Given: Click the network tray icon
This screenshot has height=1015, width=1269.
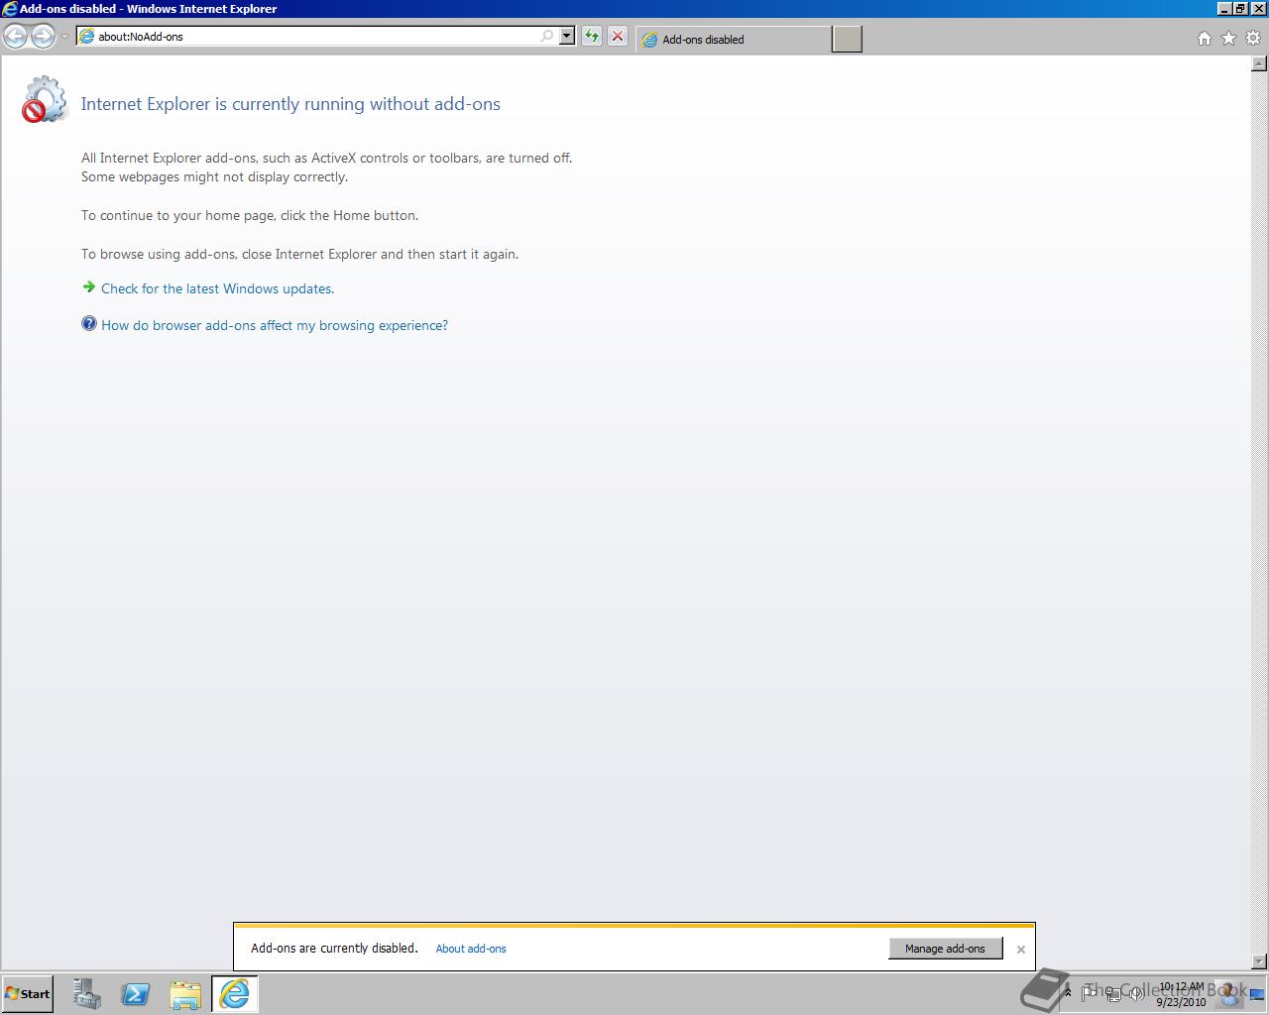Looking at the screenshot, I should coord(1113,993).
